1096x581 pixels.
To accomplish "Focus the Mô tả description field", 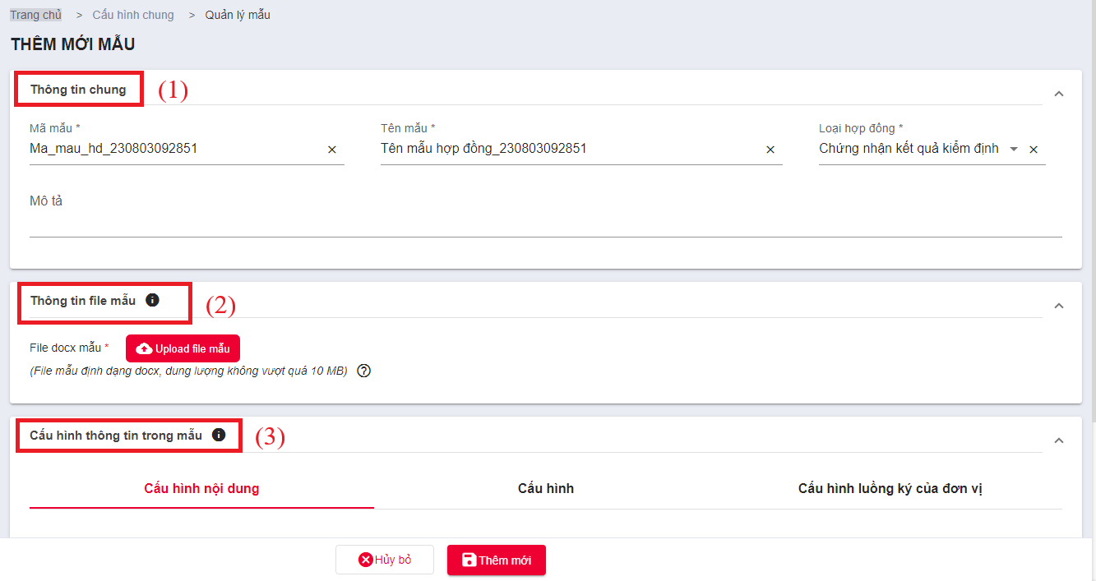I will 546,215.
